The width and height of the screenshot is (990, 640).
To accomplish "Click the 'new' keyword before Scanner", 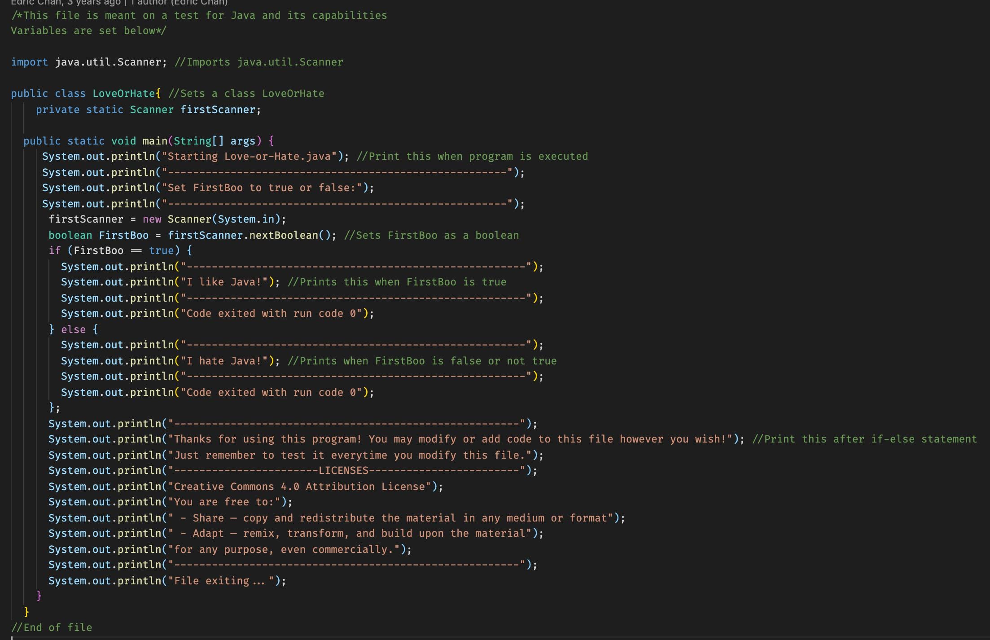I will (152, 219).
